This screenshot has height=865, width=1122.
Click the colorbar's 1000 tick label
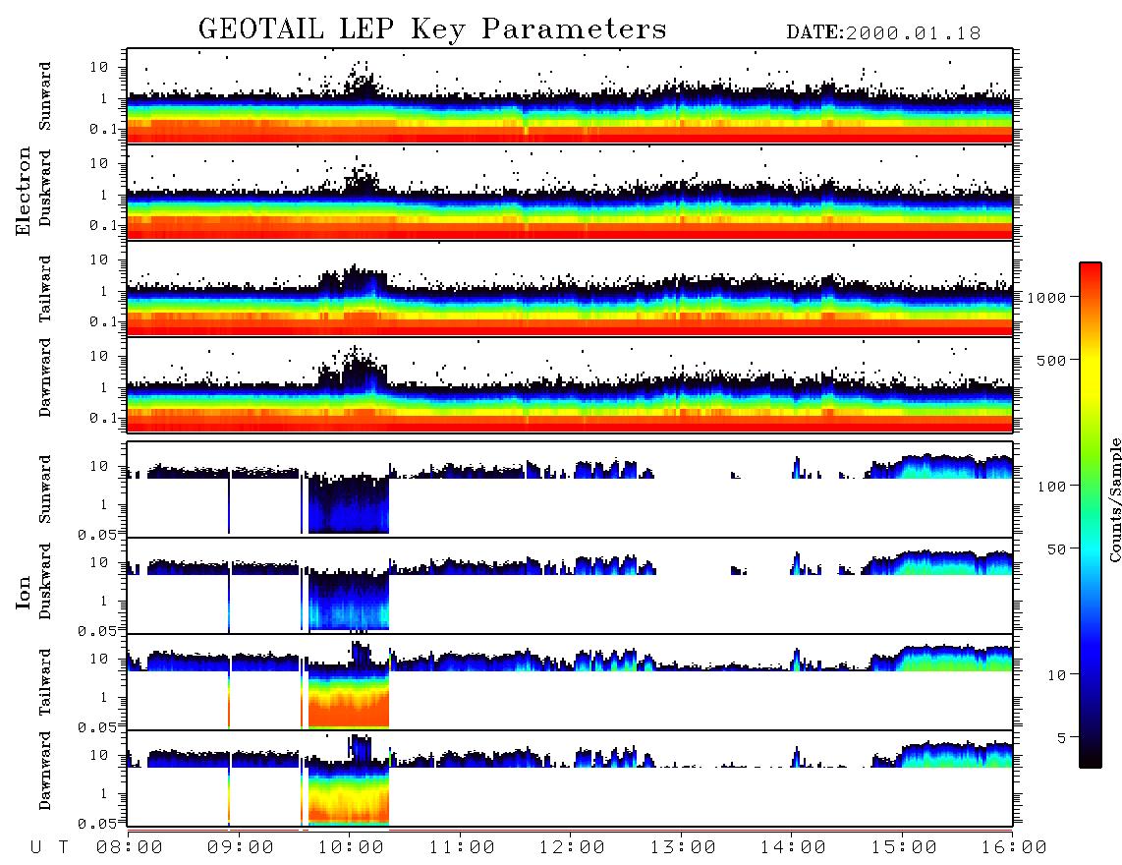coord(1047,297)
